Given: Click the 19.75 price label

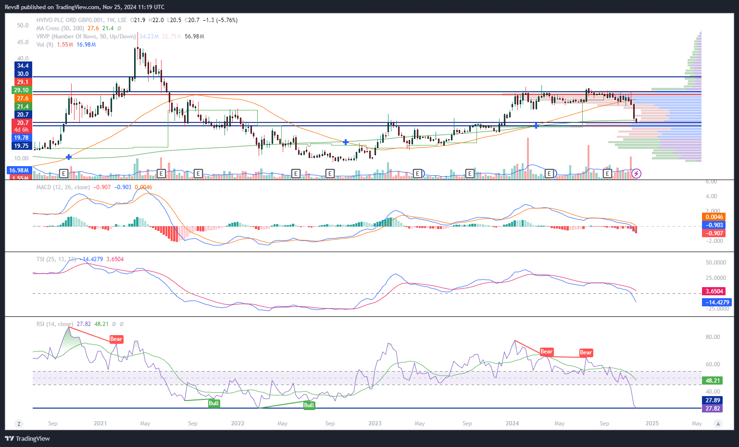Looking at the screenshot, I should tap(21, 146).
